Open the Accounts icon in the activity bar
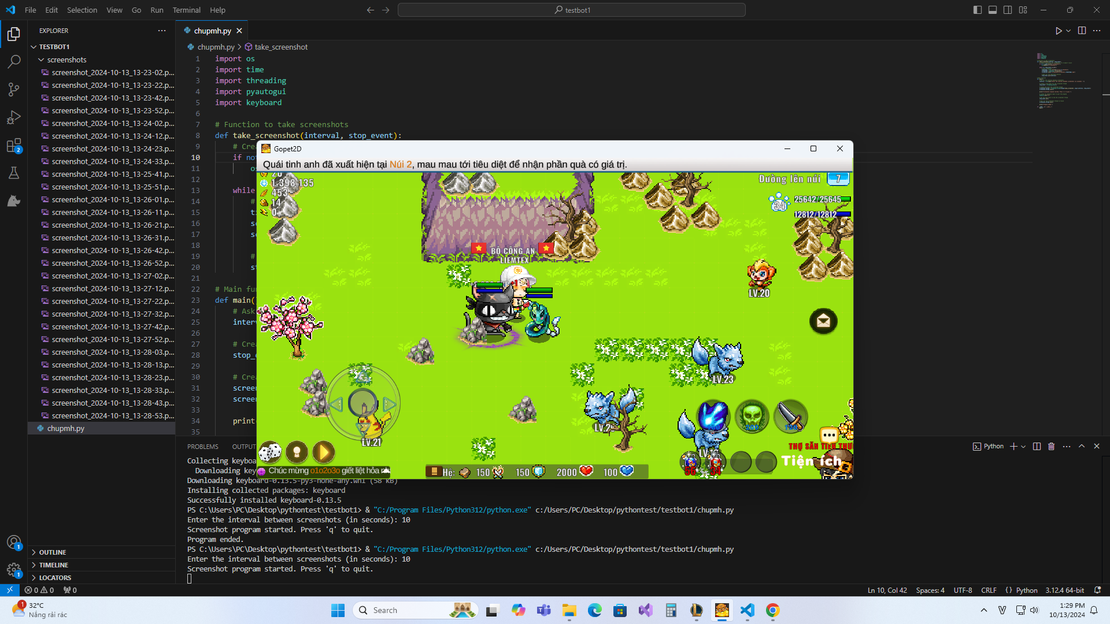 tap(14, 543)
